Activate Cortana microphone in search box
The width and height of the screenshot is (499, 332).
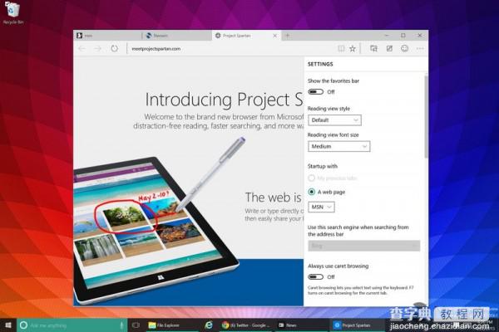coord(121,325)
